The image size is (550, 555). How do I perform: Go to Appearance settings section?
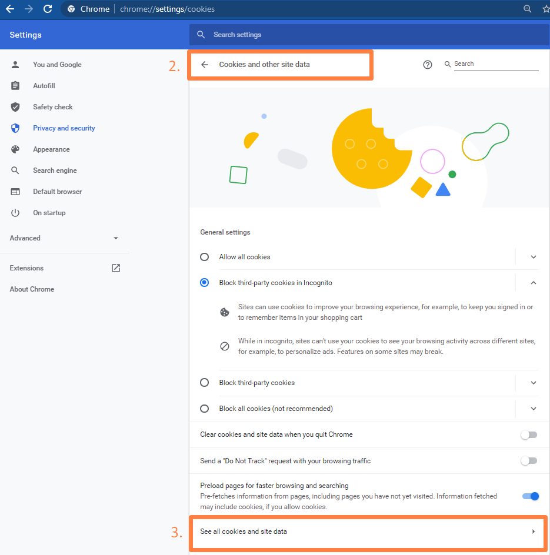point(51,149)
